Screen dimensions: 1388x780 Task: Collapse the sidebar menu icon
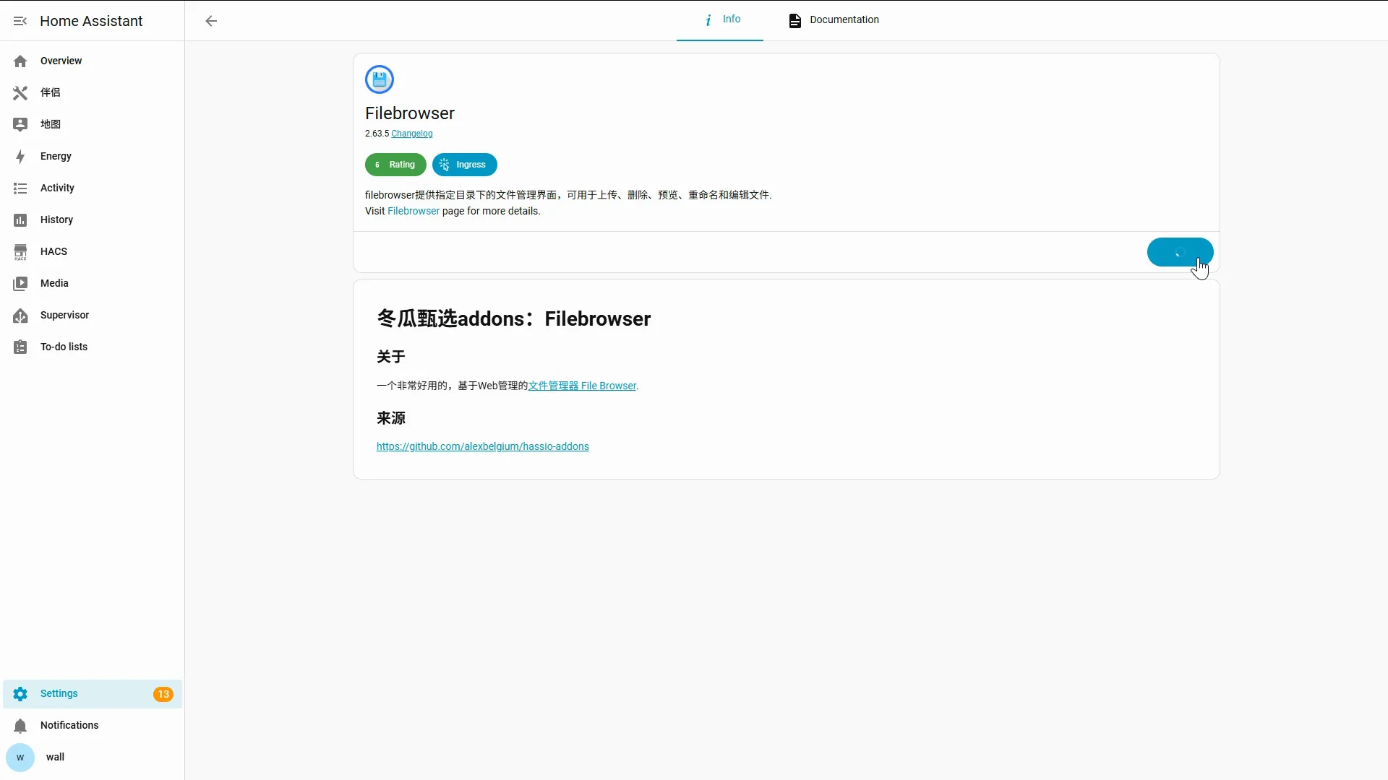(x=20, y=21)
